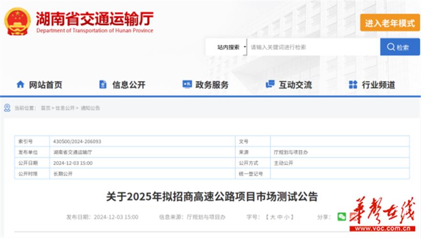Viewport: 421px width, 238px height.
Task: Click the location pin icon in breadcrumb
Action: click(7, 108)
